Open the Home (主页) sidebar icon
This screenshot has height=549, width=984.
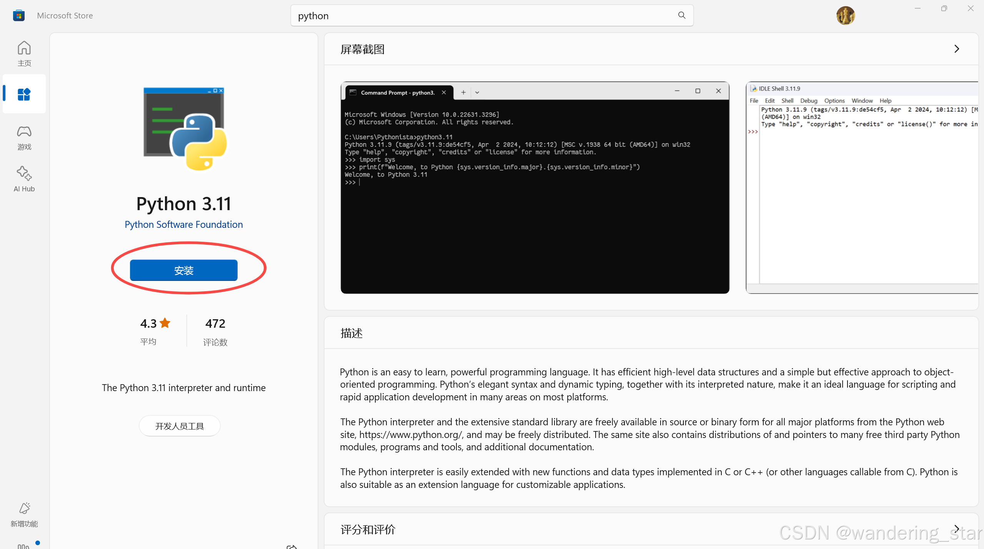24,53
